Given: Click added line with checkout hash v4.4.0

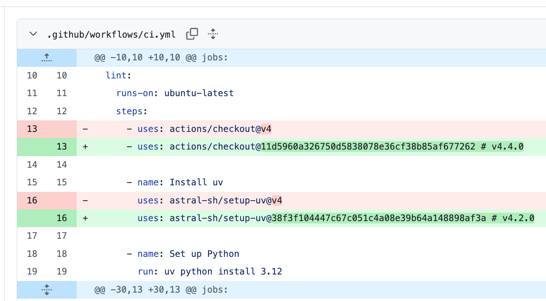Looking at the screenshot, I should pos(325,147).
